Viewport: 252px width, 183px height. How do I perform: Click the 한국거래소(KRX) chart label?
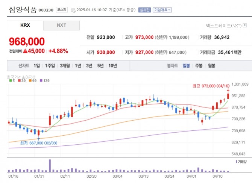pos(21,77)
